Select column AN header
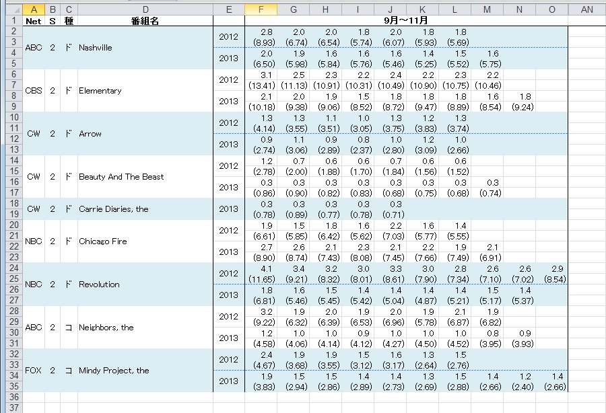This screenshot has height=413, width=606. pos(586,9)
